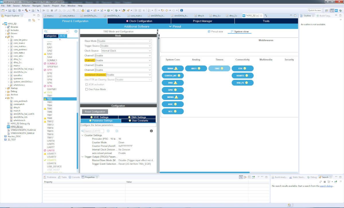The image size is (344, 208).
Task: Switch to the Clock Configuration tab
Action: (139, 21)
